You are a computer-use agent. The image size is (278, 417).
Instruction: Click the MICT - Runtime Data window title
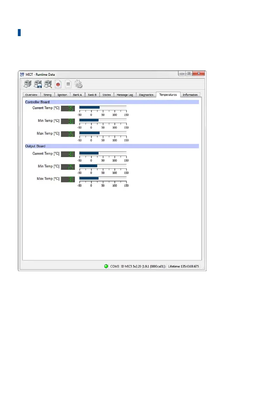pyautogui.click(x=40, y=74)
